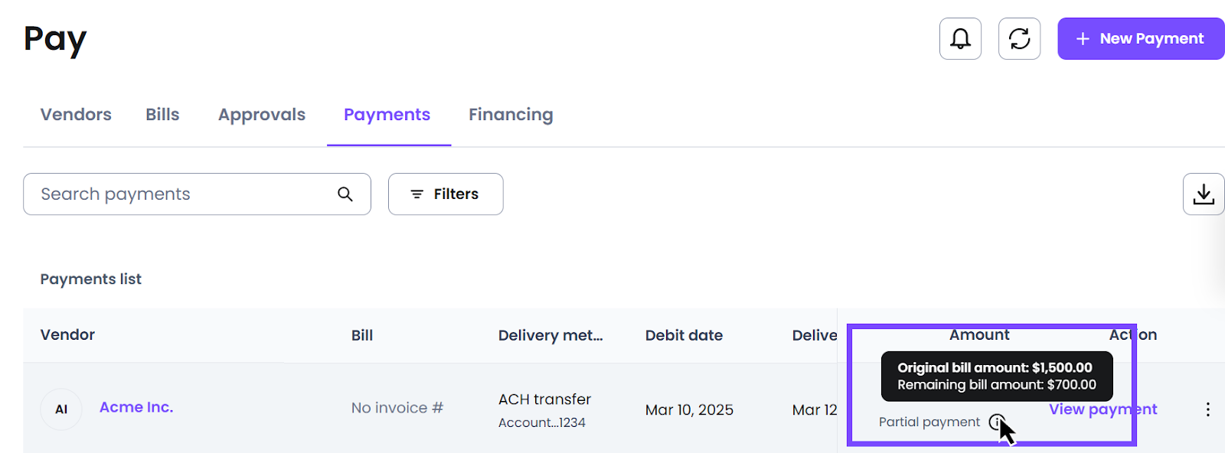Open the Filters button
The width and height of the screenshot is (1225, 453).
446,194
